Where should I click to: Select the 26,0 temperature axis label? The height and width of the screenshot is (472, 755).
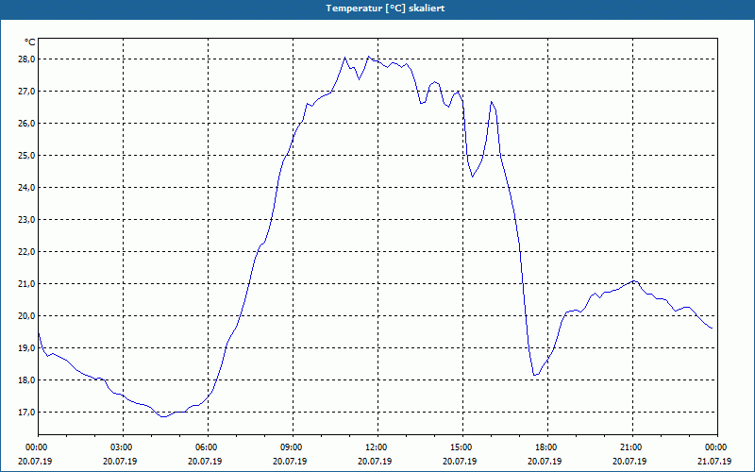[26, 124]
